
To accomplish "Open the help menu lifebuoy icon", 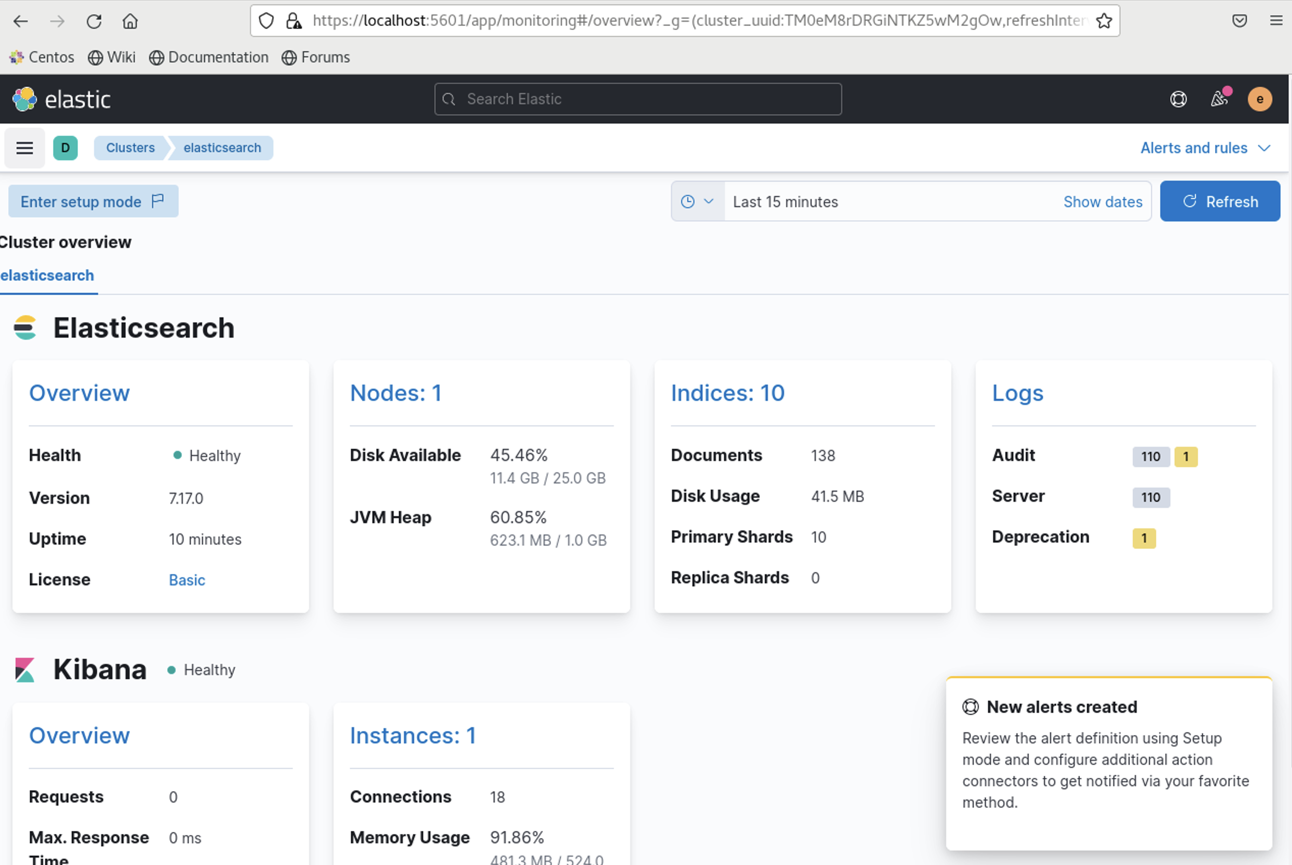I will tap(1178, 99).
